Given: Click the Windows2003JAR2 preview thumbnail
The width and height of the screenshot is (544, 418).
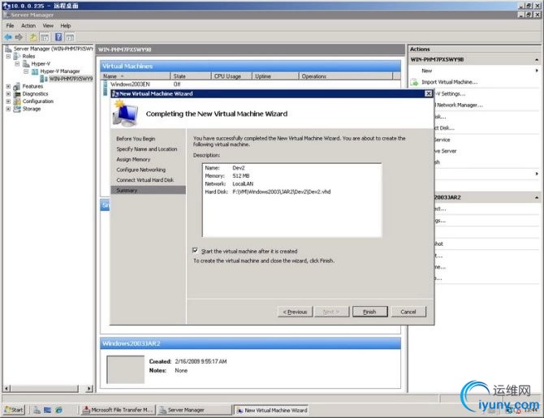Looking at the screenshot, I should point(125,369).
